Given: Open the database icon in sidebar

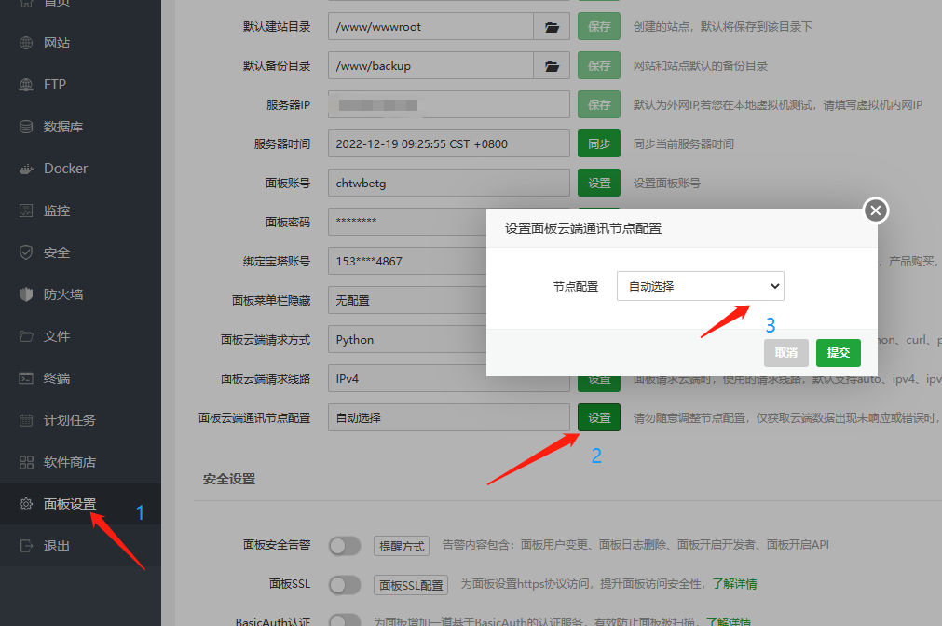Looking at the screenshot, I should point(26,127).
